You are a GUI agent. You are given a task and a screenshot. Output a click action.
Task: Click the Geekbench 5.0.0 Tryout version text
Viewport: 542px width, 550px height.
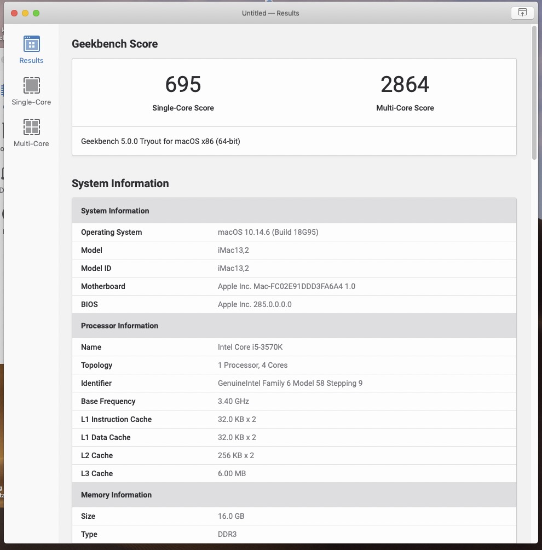160,141
